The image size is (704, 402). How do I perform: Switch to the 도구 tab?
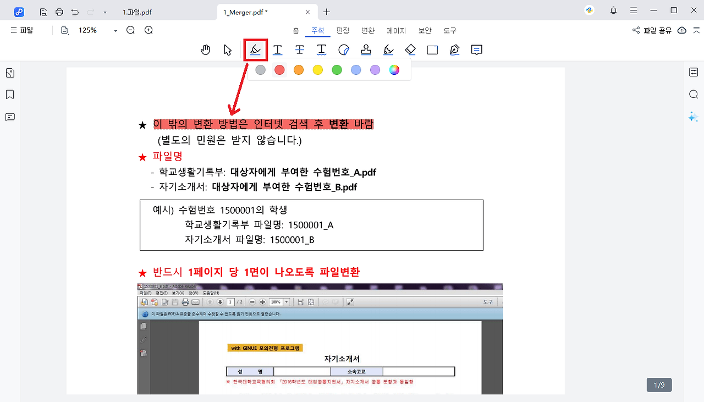pos(449,31)
